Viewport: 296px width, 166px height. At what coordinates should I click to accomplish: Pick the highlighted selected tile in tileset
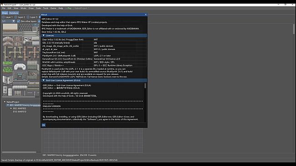pyautogui.click(x=20, y=76)
